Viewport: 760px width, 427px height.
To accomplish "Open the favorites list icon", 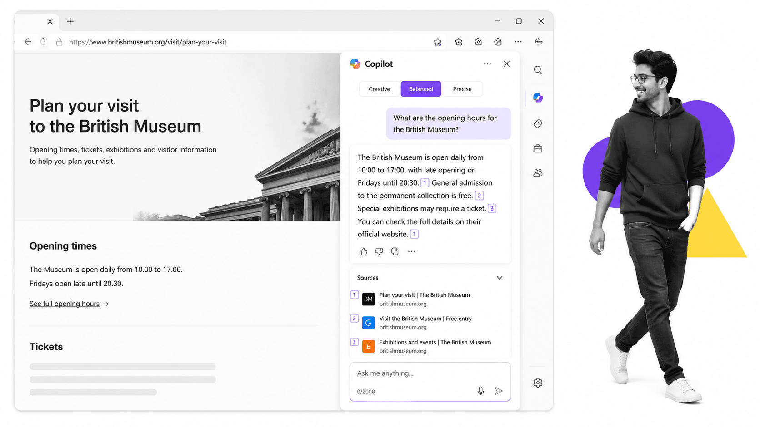I will pos(459,42).
